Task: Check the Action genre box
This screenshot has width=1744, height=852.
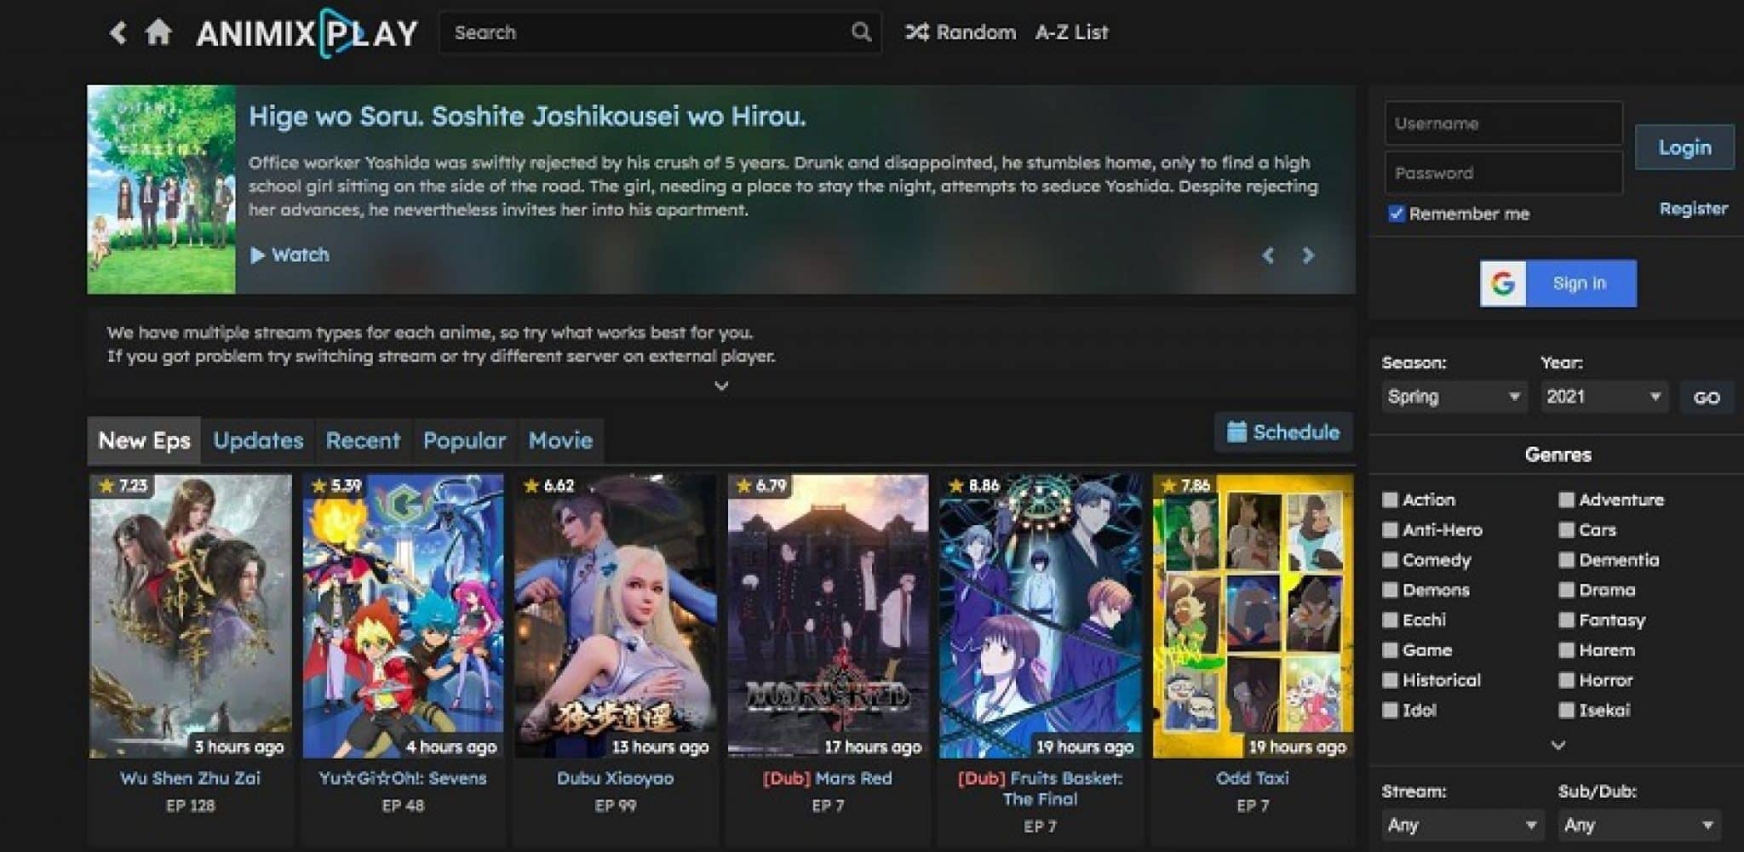Action: pos(1391,500)
